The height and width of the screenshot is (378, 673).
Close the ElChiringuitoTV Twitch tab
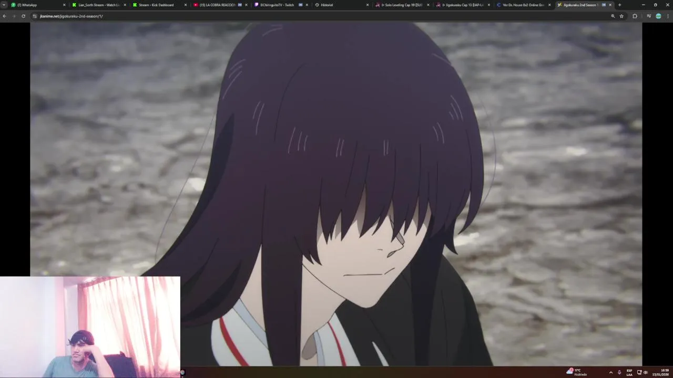click(x=307, y=5)
